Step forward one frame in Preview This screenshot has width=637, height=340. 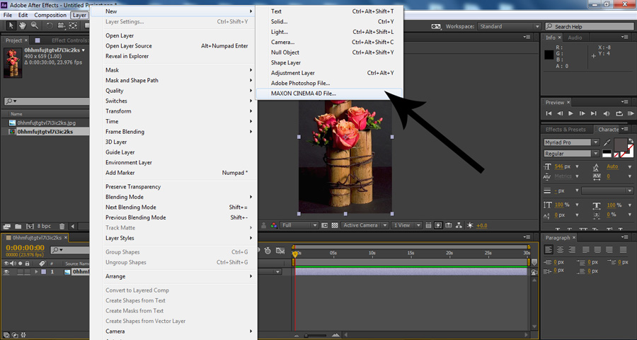coord(583,113)
